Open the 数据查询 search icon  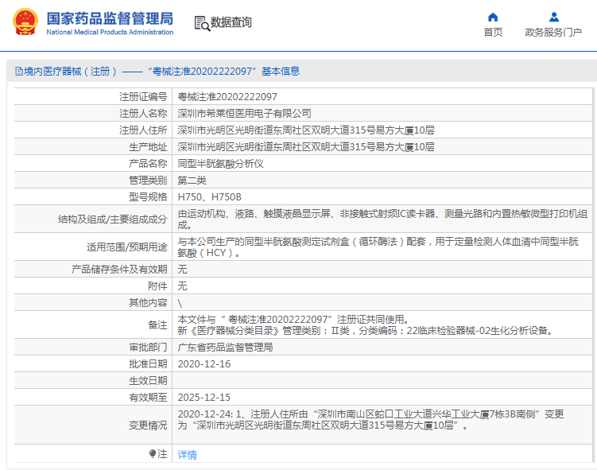[202, 23]
